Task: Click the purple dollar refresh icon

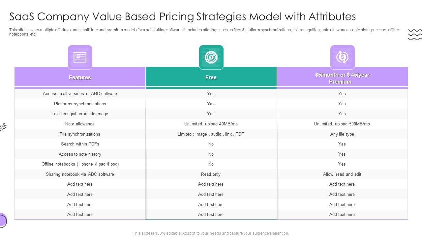Action: pyautogui.click(x=342, y=57)
